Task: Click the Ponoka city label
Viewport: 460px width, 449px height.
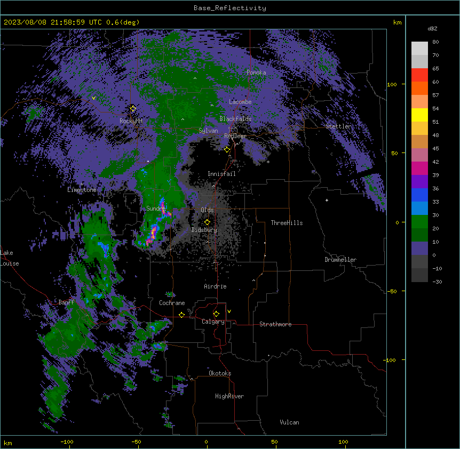Action: click(x=256, y=73)
